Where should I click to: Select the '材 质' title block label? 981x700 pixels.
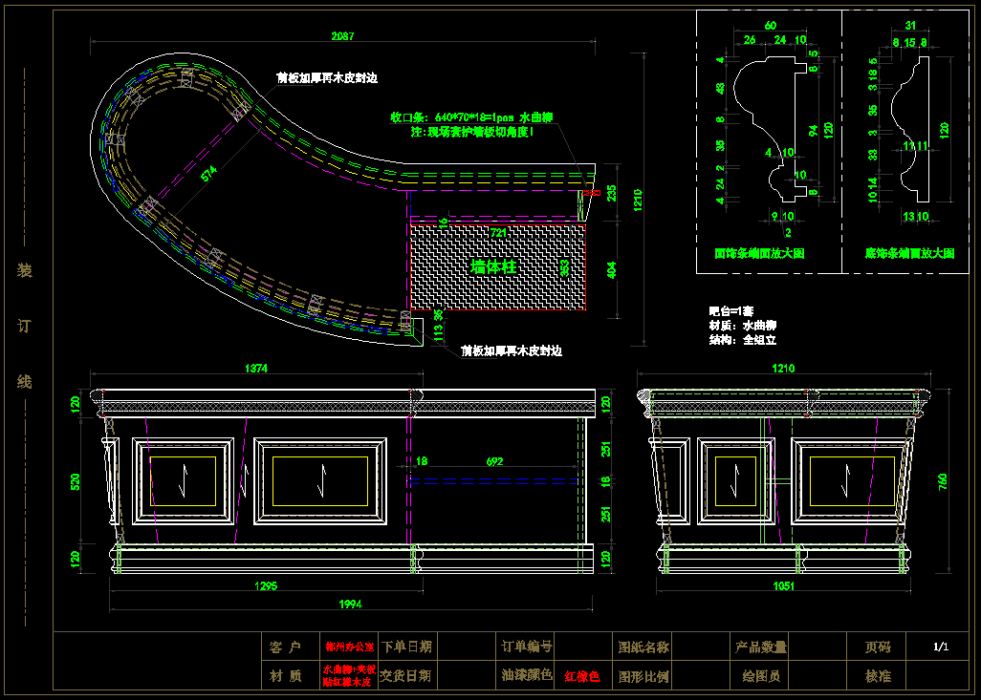point(286,675)
